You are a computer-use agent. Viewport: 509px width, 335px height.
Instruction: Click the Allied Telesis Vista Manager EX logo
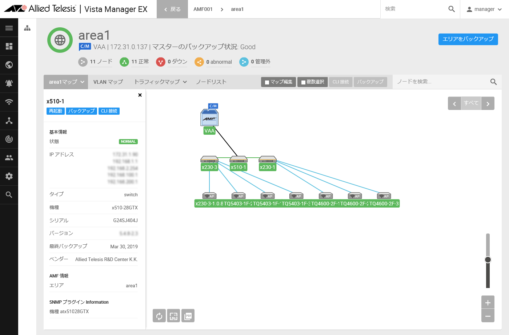tap(76, 9)
